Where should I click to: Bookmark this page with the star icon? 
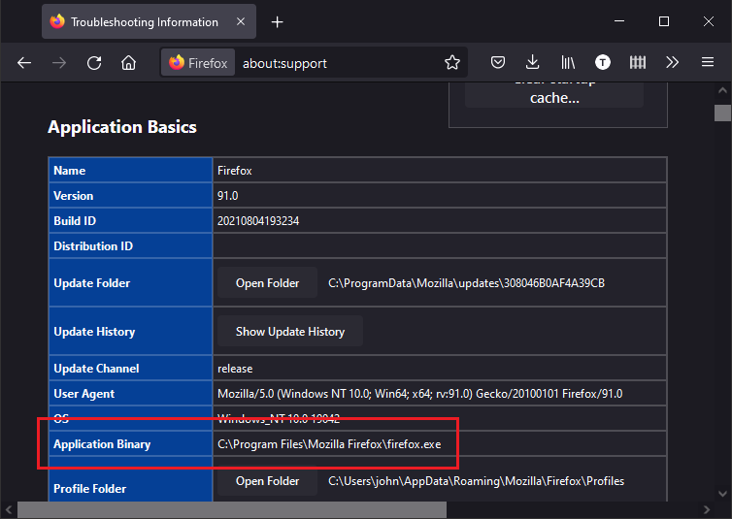tap(452, 63)
